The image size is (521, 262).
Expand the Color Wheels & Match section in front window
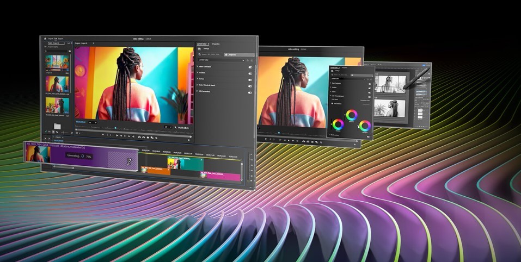coord(197,85)
